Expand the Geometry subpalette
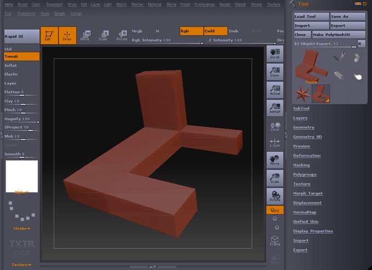 (x=304, y=127)
